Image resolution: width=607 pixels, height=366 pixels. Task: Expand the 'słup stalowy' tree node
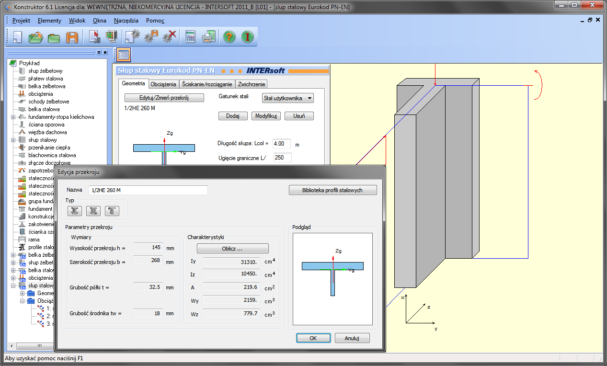[x=13, y=140]
